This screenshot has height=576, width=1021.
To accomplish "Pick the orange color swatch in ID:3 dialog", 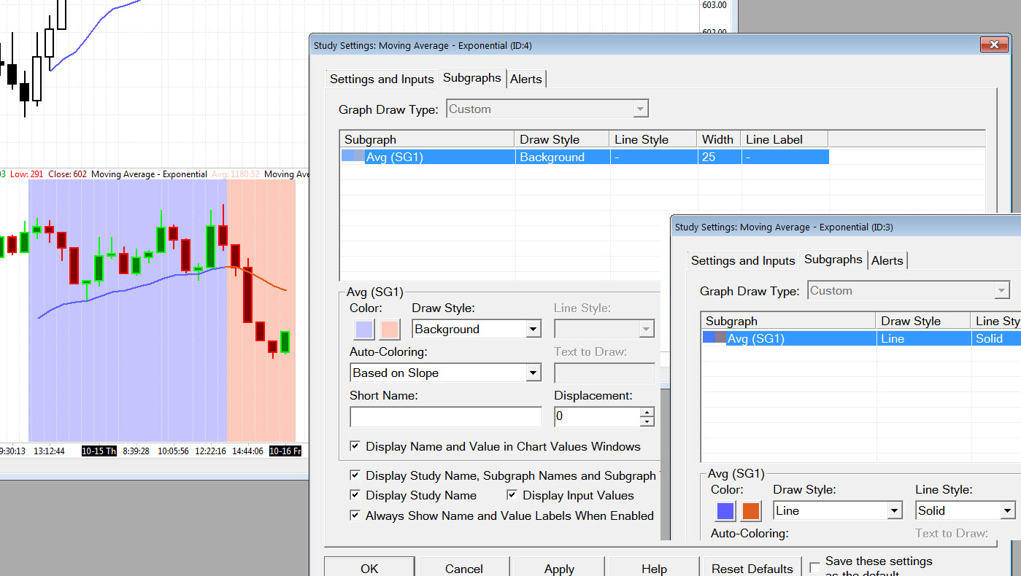I will (752, 511).
